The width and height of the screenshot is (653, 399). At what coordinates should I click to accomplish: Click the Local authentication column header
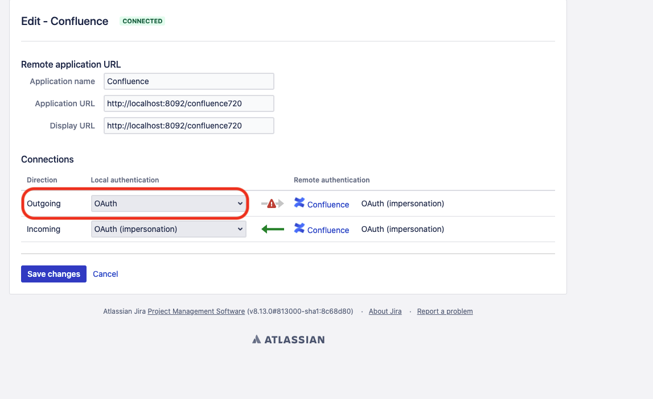coord(125,180)
